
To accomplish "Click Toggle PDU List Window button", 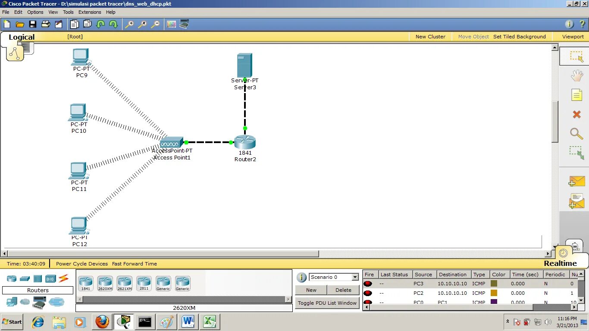I will click(x=327, y=303).
